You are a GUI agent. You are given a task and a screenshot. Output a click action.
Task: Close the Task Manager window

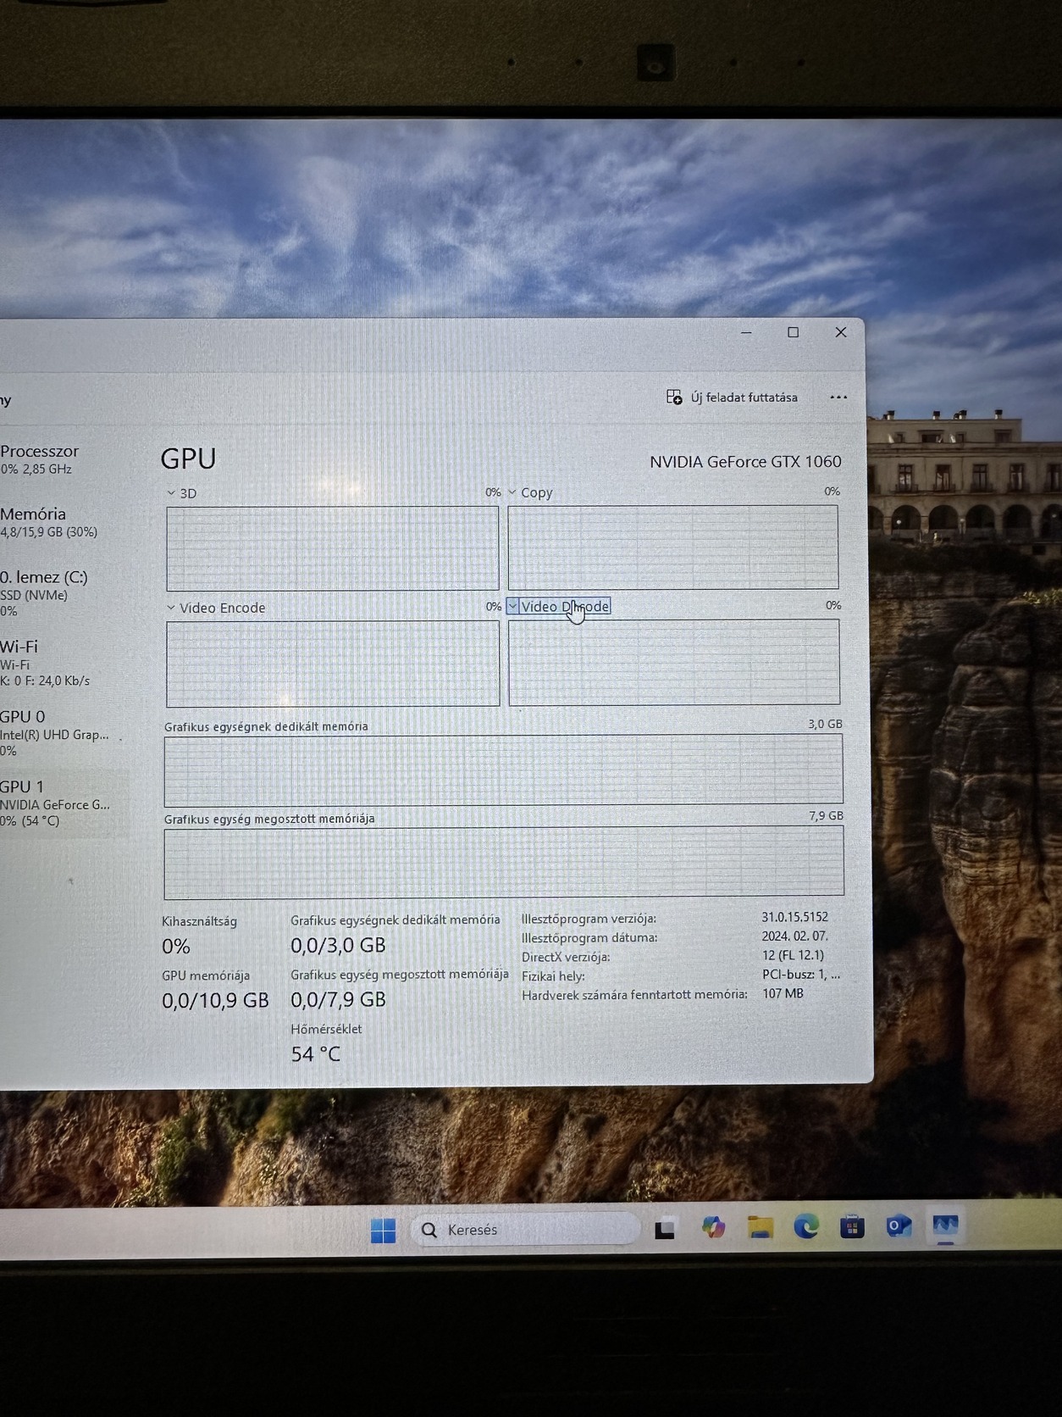pyautogui.click(x=841, y=332)
